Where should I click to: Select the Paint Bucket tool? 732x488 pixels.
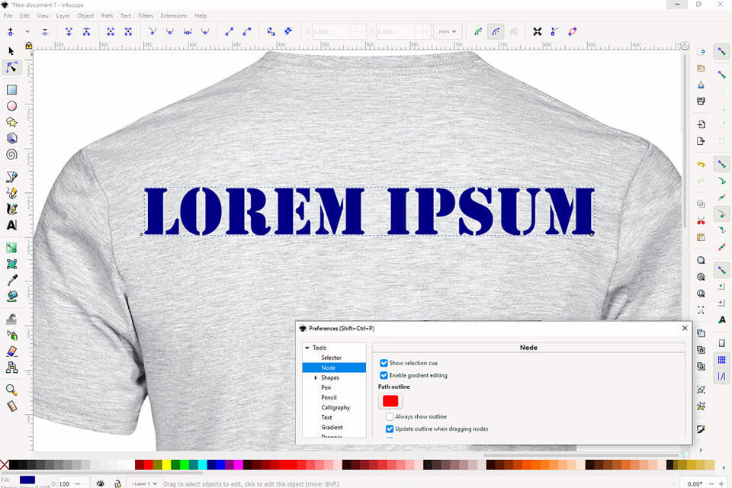[11, 296]
